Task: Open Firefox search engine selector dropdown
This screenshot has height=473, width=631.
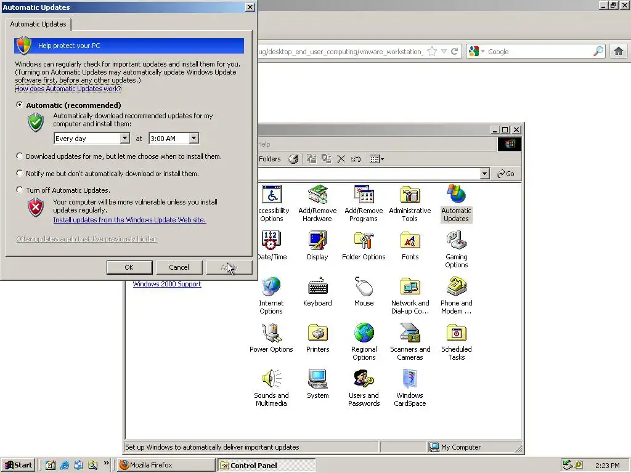Action: [x=476, y=52]
